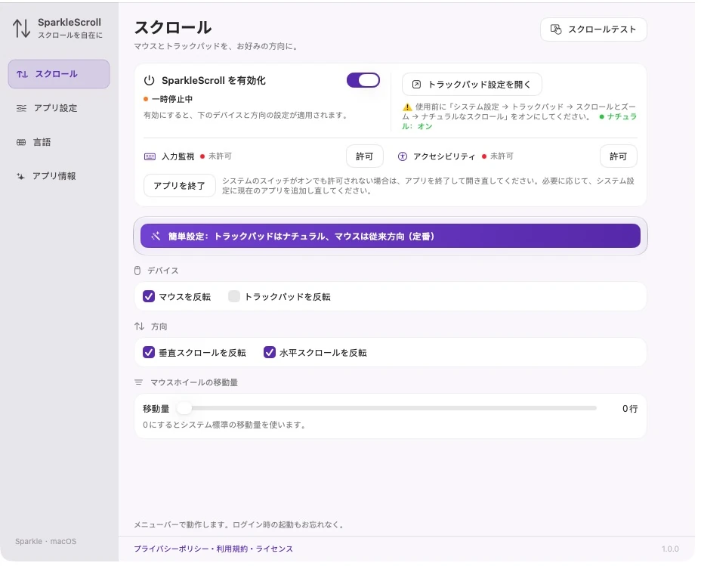Click the warning triangle icon near 使用前に
Image resolution: width=701 pixels, height=566 pixels.
pos(407,107)
